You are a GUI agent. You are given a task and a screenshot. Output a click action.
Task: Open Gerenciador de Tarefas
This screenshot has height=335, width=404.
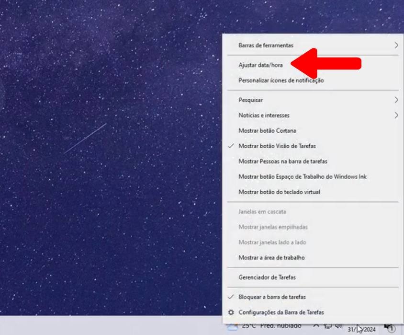(x=267, y=277)
